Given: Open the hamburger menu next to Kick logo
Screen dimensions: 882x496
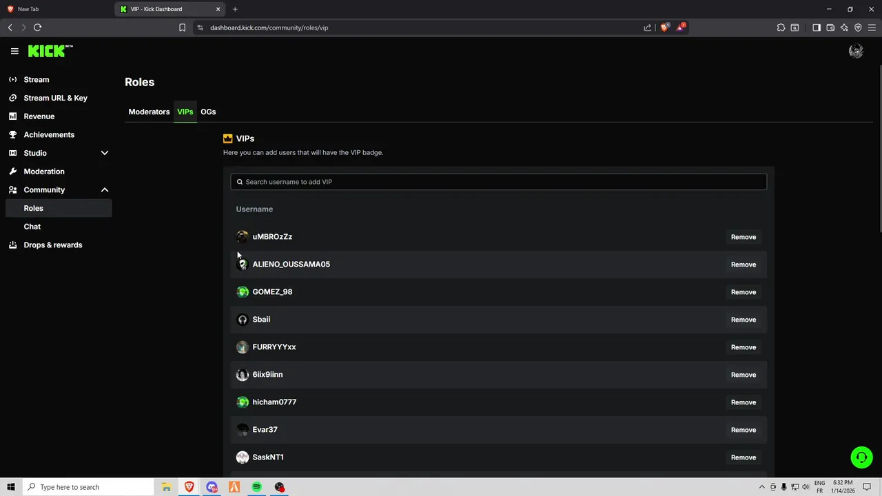Looking at the screenshot, I should (14, 51).
